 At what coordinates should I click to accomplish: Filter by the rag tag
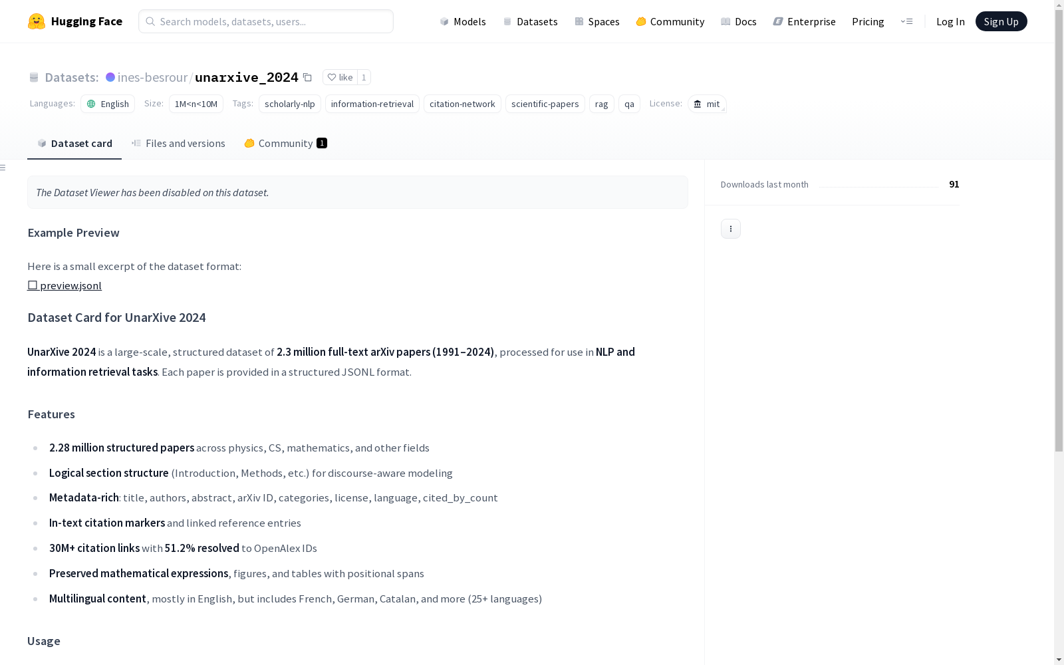click(602, 104)
